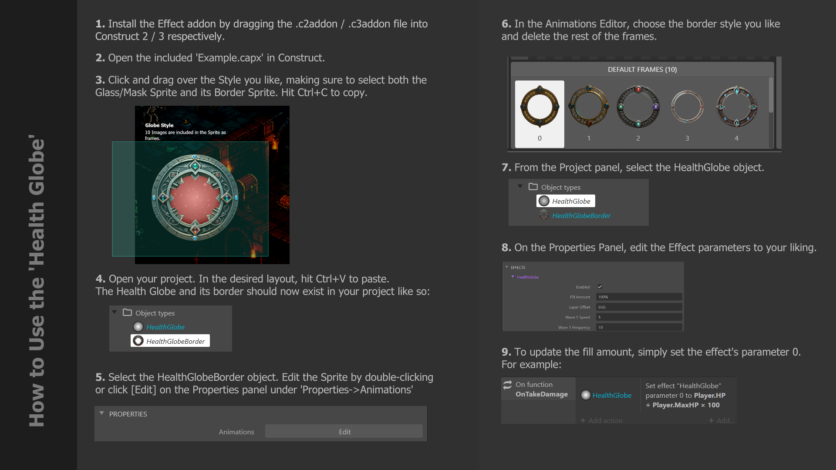Collapse the PROPERTIES section triangle

click(101, 413)
